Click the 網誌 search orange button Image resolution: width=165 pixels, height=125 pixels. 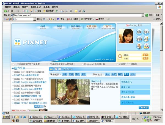point(145,55)
